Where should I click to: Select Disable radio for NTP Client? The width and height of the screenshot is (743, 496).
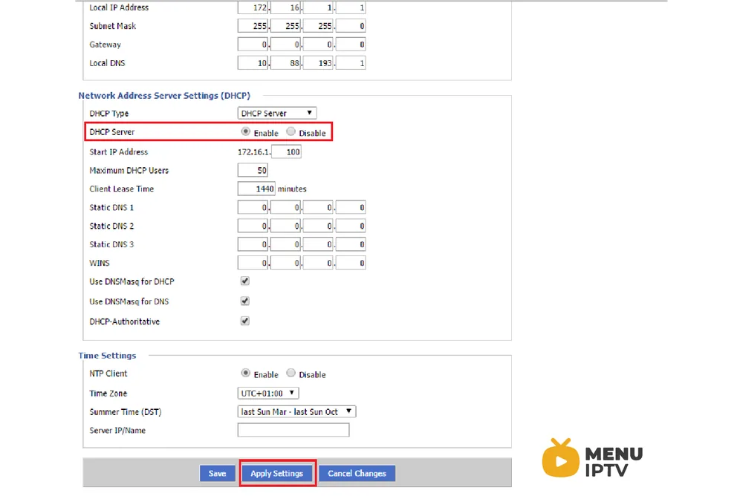click(x=291, y=373)
